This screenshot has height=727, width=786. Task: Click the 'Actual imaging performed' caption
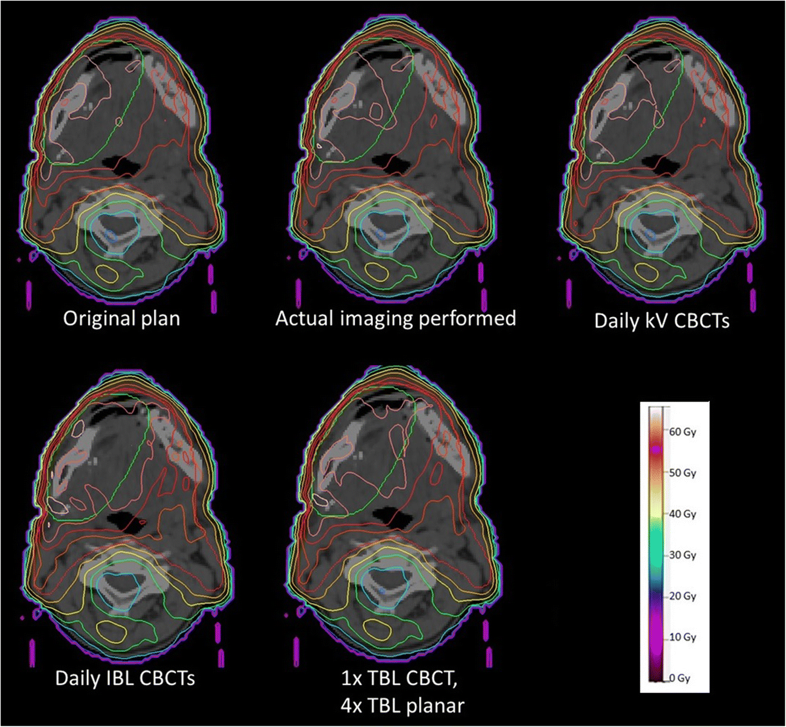(x=396, y=319)
